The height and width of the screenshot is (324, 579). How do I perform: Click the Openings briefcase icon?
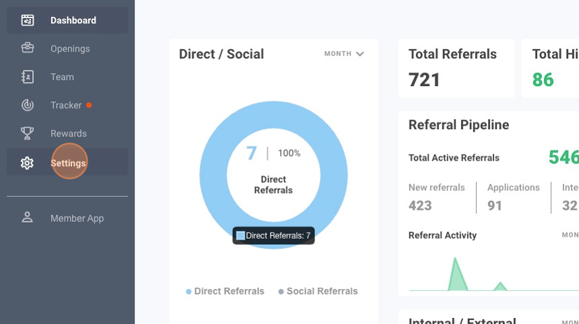pyautogui.click(x=28, y=48)
